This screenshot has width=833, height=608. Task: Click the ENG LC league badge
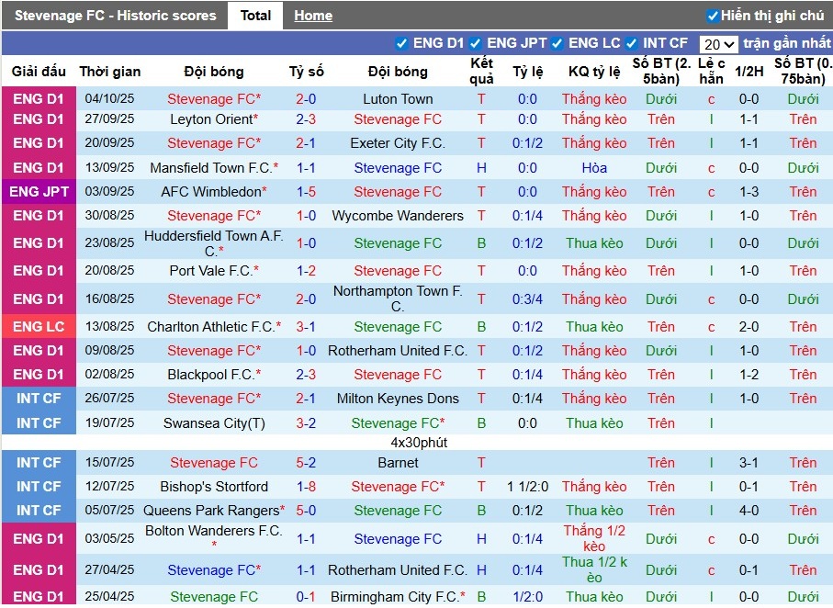pyautogui.click(x=39, y=326)
